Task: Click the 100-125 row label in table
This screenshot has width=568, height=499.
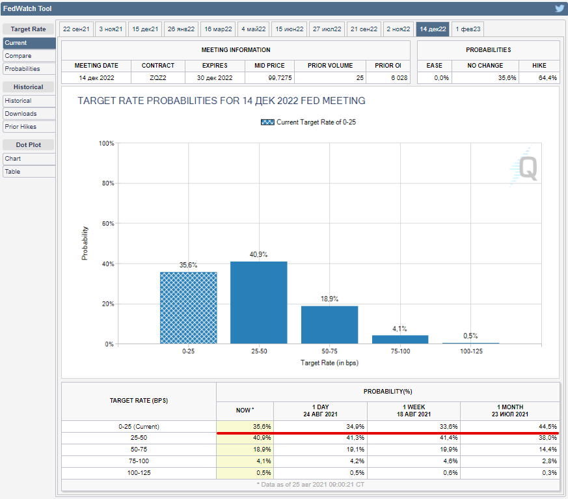Action: (x=139, y=473)
